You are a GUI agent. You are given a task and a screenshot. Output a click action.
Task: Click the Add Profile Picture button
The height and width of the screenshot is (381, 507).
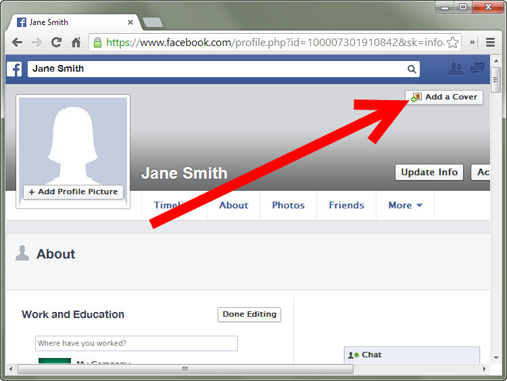74,192
